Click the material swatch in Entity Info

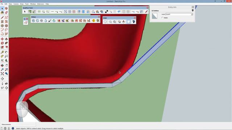pos(154,16)
